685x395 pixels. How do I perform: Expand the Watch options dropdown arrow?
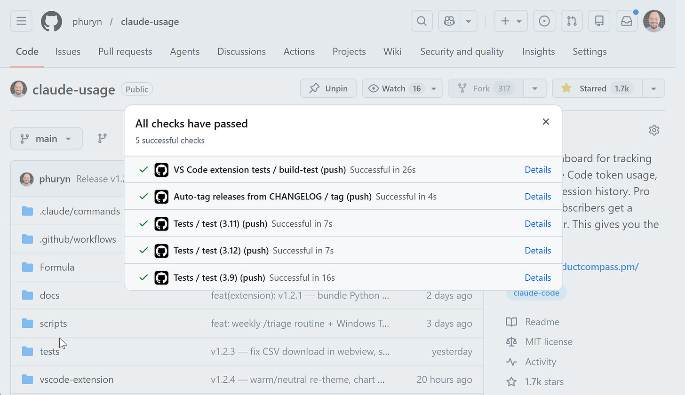coord(434,88)
